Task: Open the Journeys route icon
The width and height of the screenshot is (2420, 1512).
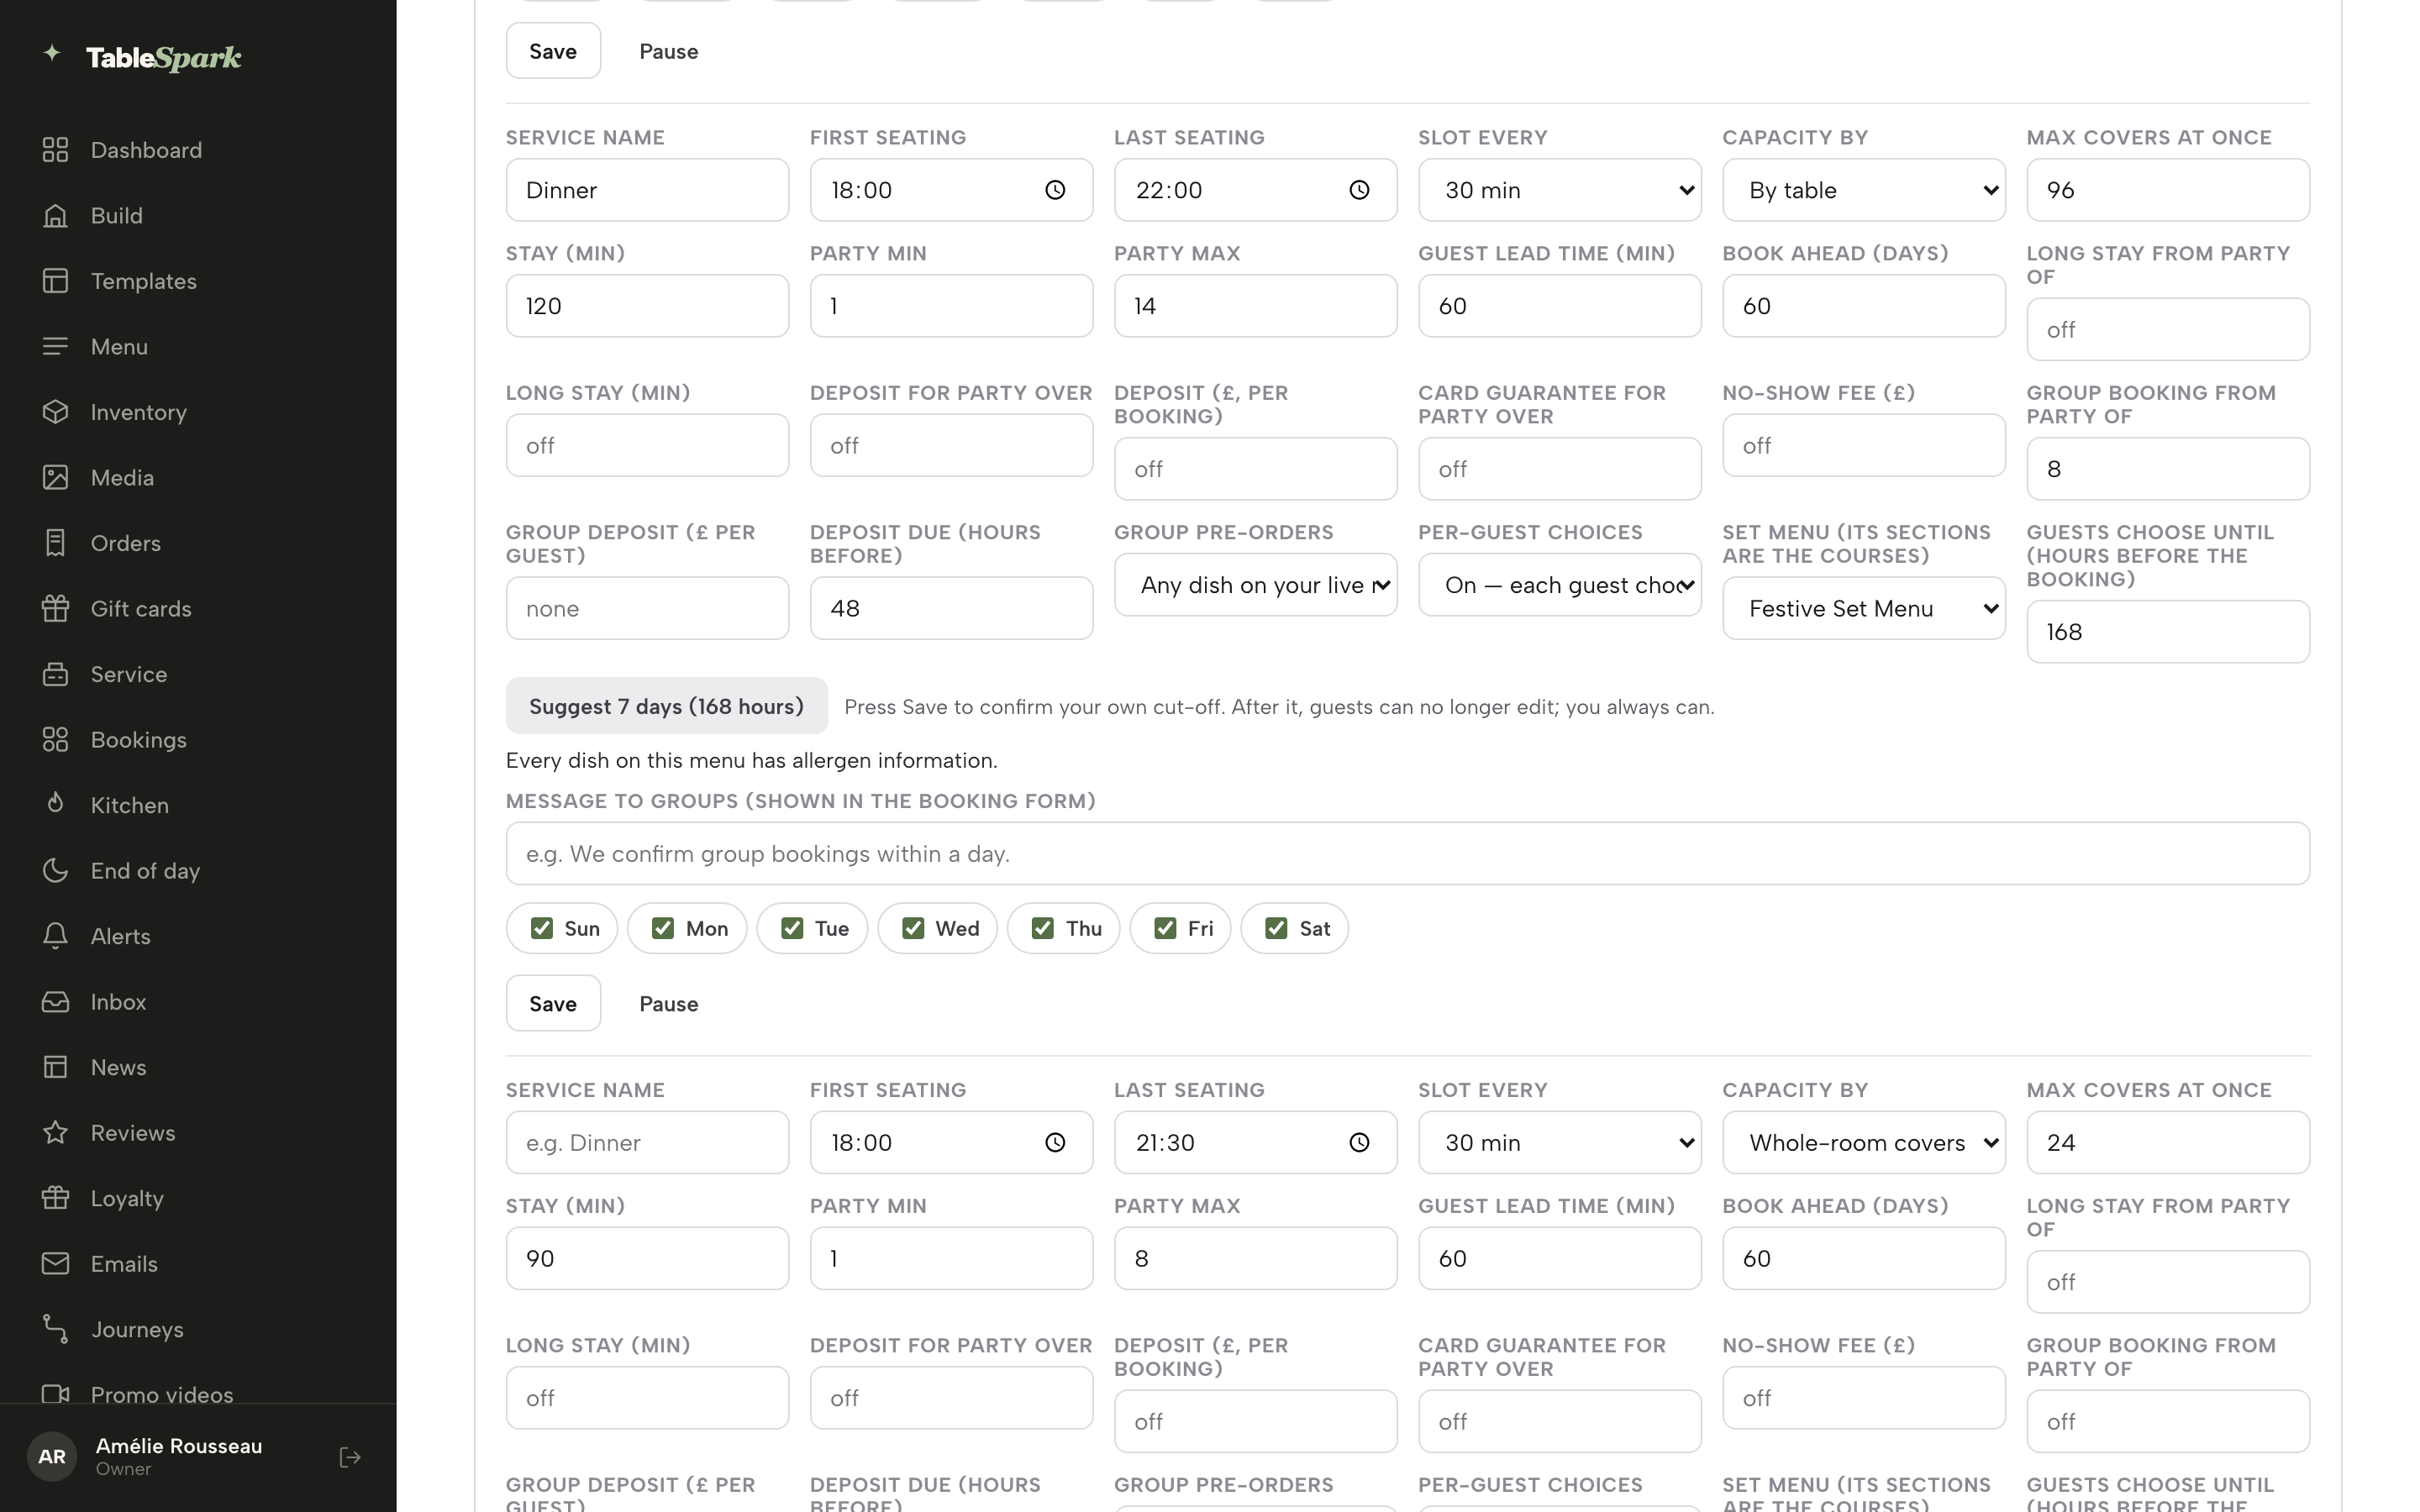Action: click(x=56, y=1329)
